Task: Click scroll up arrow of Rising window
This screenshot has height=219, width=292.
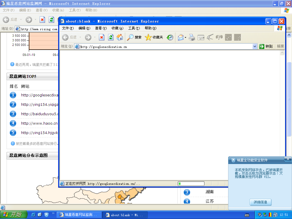Action: 289,35
